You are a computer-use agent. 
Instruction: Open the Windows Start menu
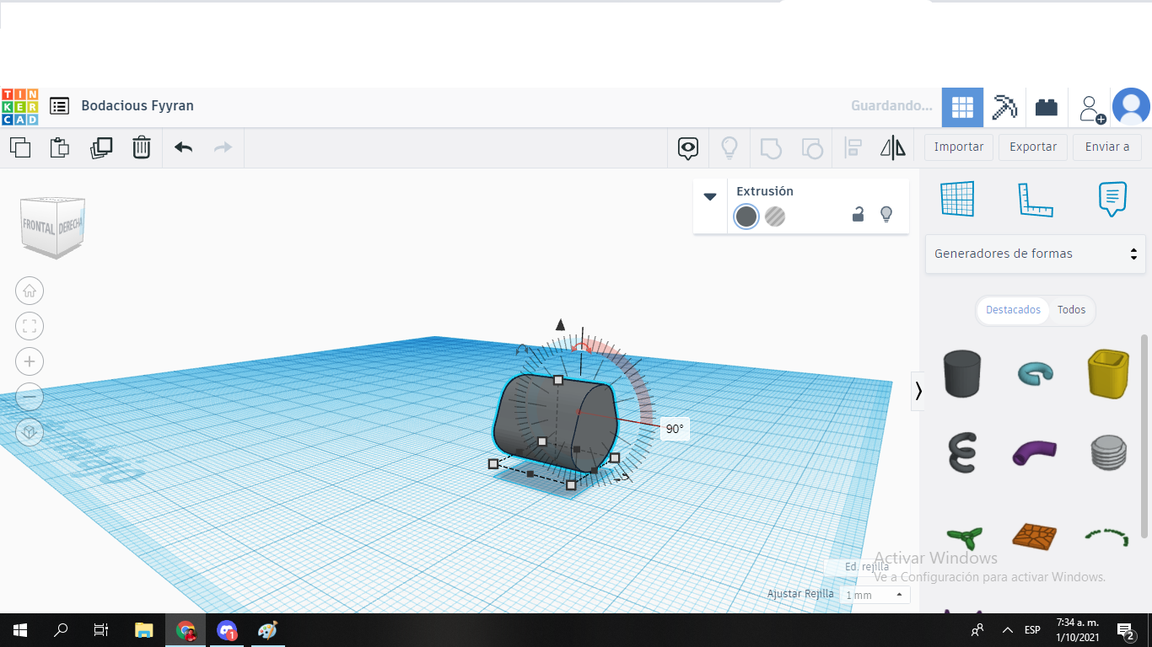point(20,630)
